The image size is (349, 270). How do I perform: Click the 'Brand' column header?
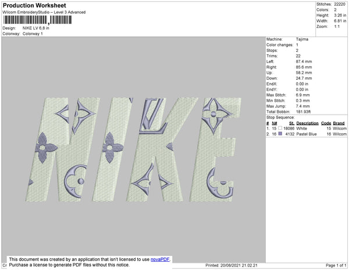coord(339,123)
